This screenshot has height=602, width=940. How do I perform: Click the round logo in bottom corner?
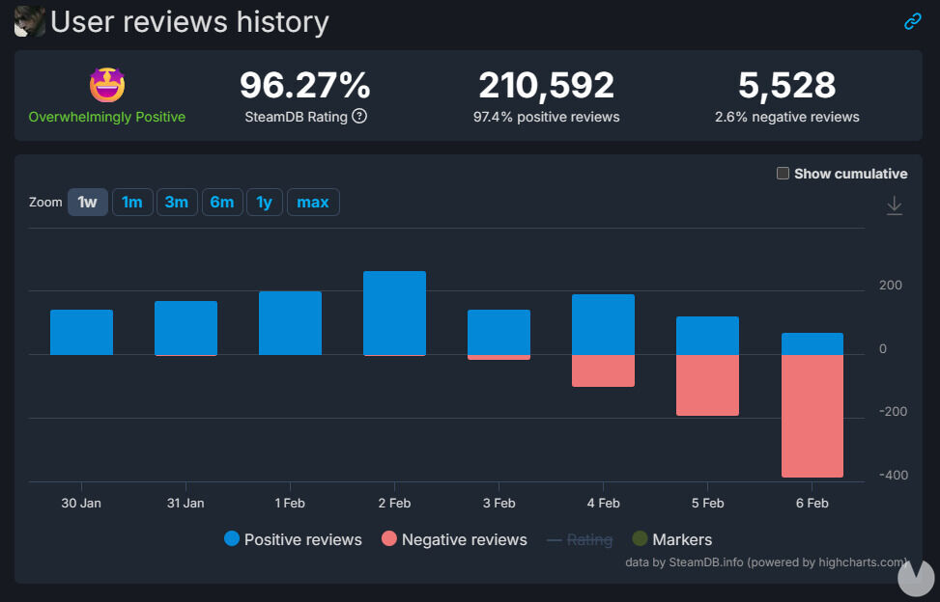click(915, 577)
